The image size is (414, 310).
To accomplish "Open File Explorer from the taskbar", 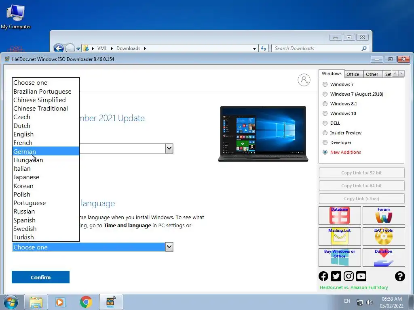I will coord(36,302).
